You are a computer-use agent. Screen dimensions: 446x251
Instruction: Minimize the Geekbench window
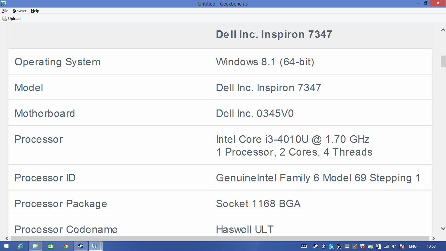point(417,3)
